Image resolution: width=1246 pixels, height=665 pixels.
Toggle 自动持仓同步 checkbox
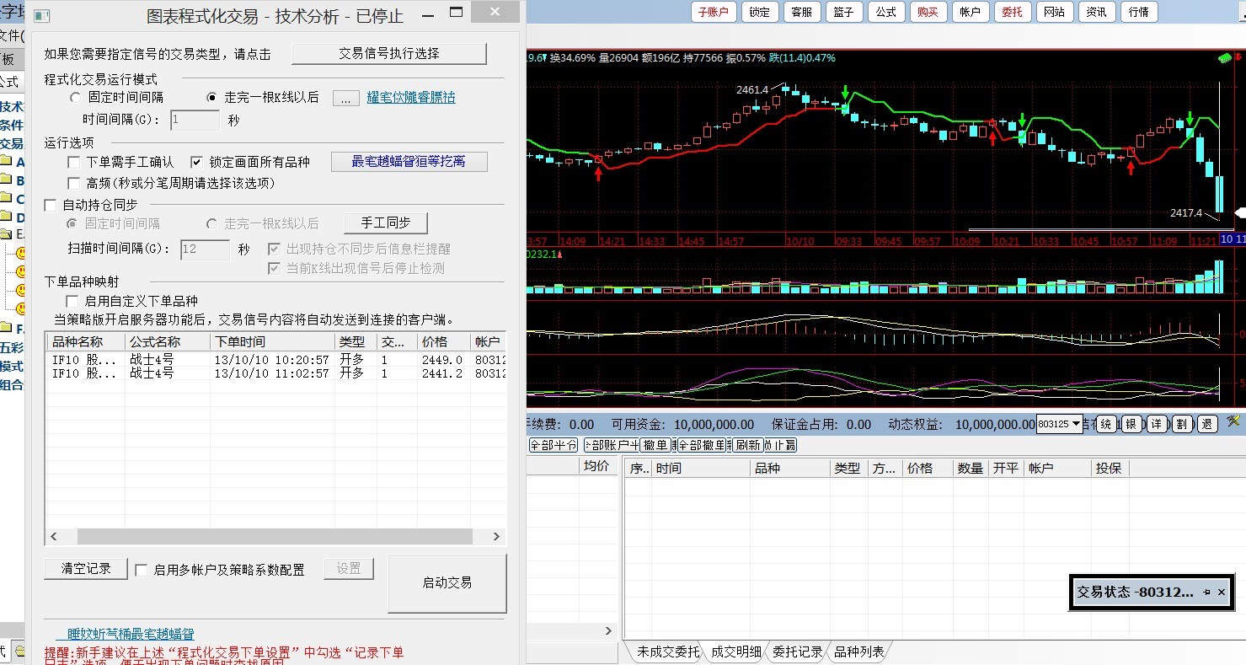click(51, 205)
